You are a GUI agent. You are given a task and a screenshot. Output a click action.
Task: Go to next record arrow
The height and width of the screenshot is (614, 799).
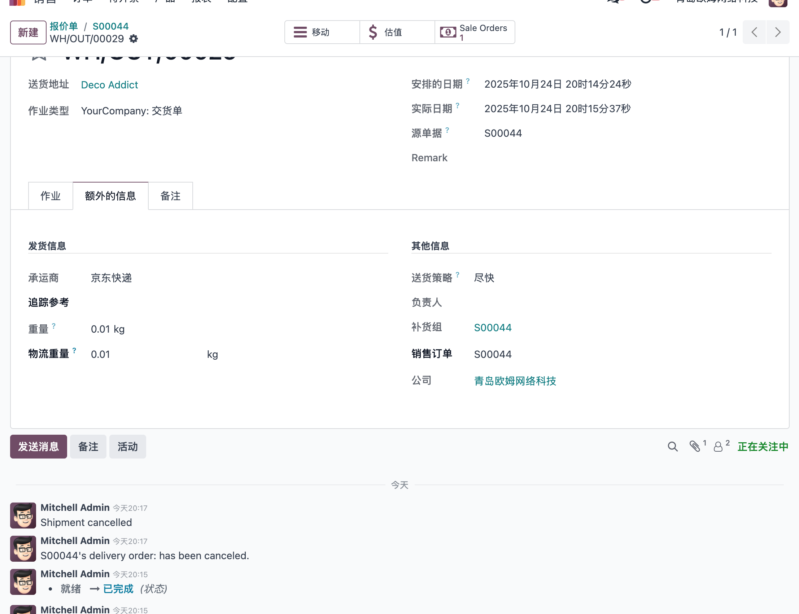point(777,32)
